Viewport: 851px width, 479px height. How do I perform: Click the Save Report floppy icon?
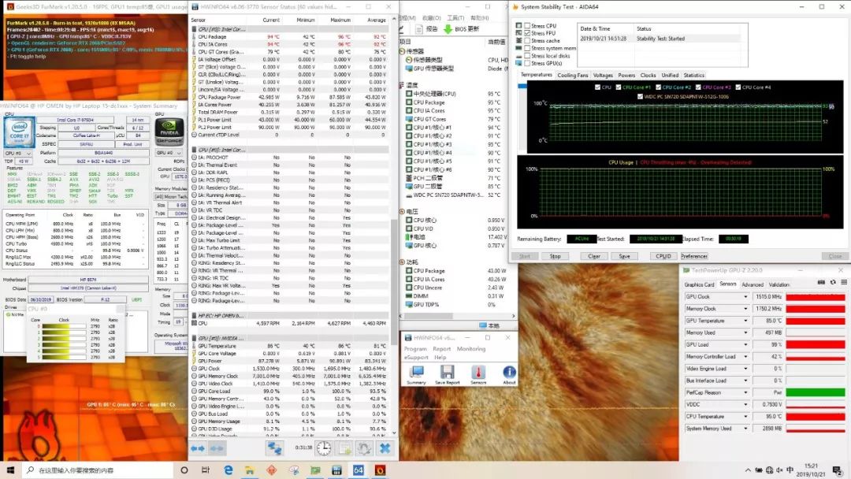pyautogui.click(x=447, y=373)
